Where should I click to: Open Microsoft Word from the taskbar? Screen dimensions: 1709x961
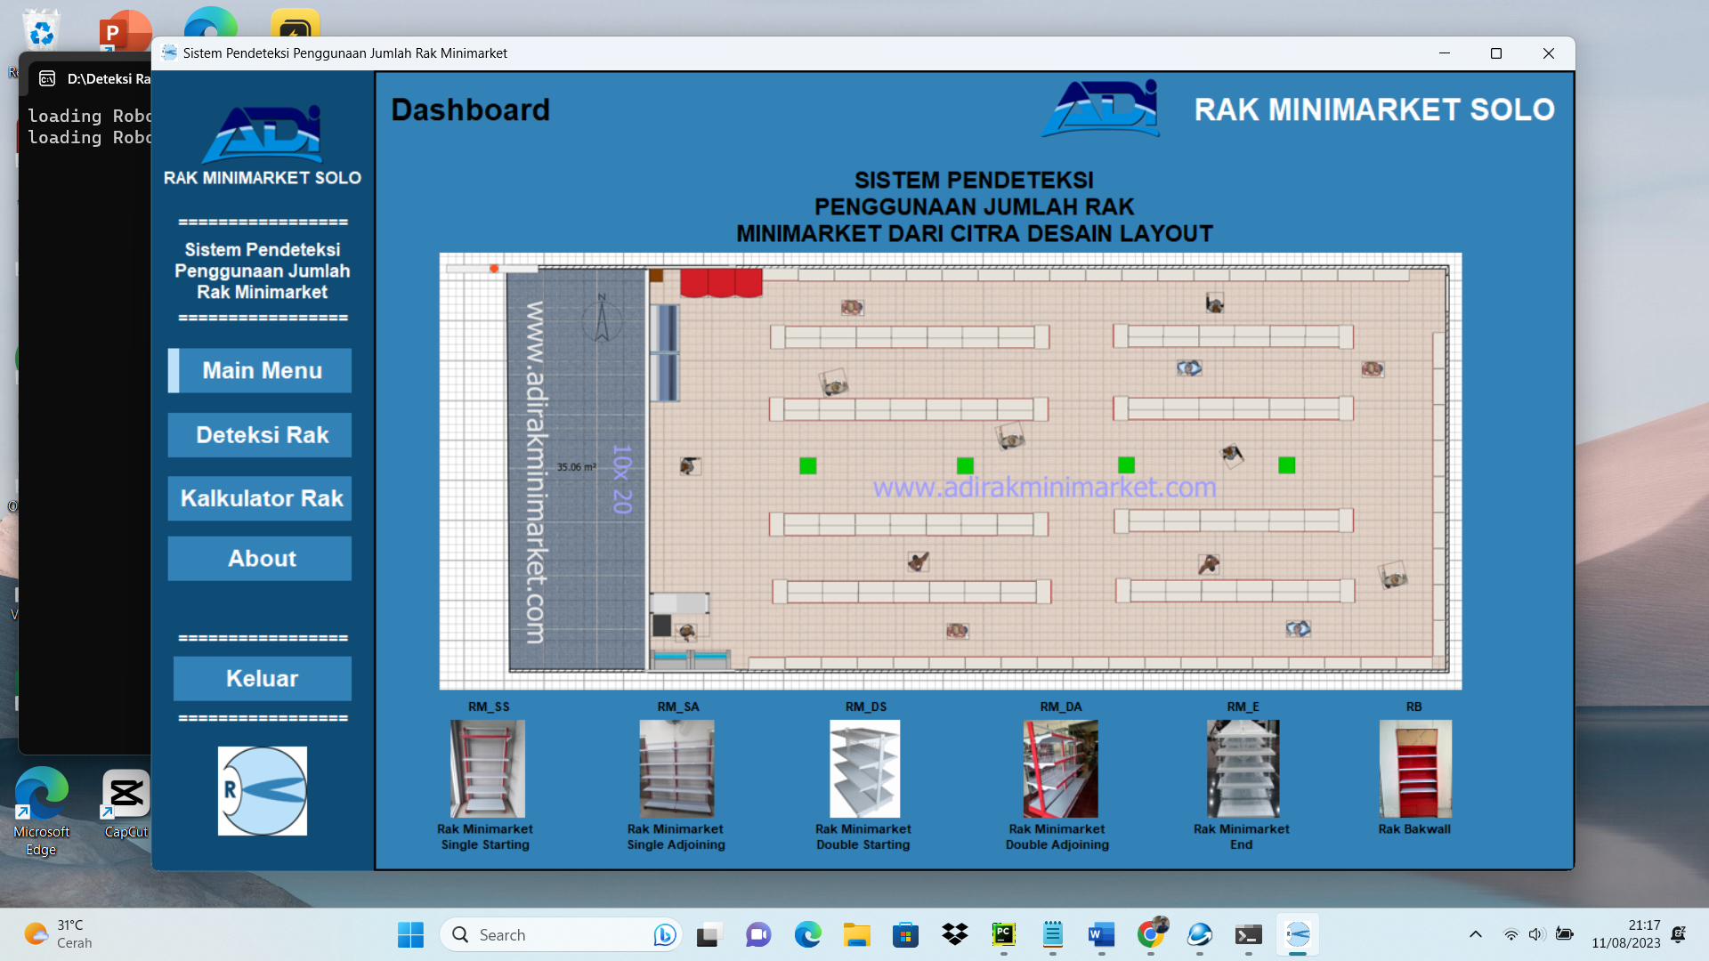pyautogui.click(x=1101, y=934)
